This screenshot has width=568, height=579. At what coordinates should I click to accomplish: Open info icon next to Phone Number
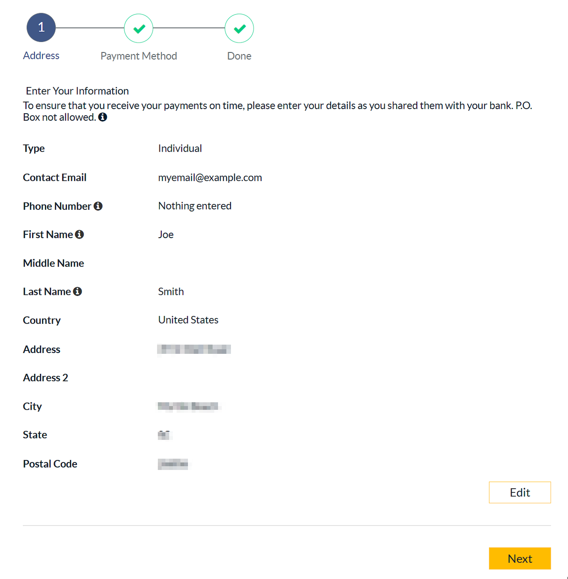(x=98, y=206)
